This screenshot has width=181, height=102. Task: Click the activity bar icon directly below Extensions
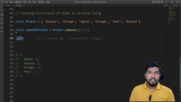[x=2, y=27]
